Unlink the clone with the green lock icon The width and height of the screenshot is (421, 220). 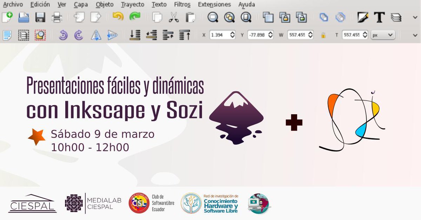point(302,17)
